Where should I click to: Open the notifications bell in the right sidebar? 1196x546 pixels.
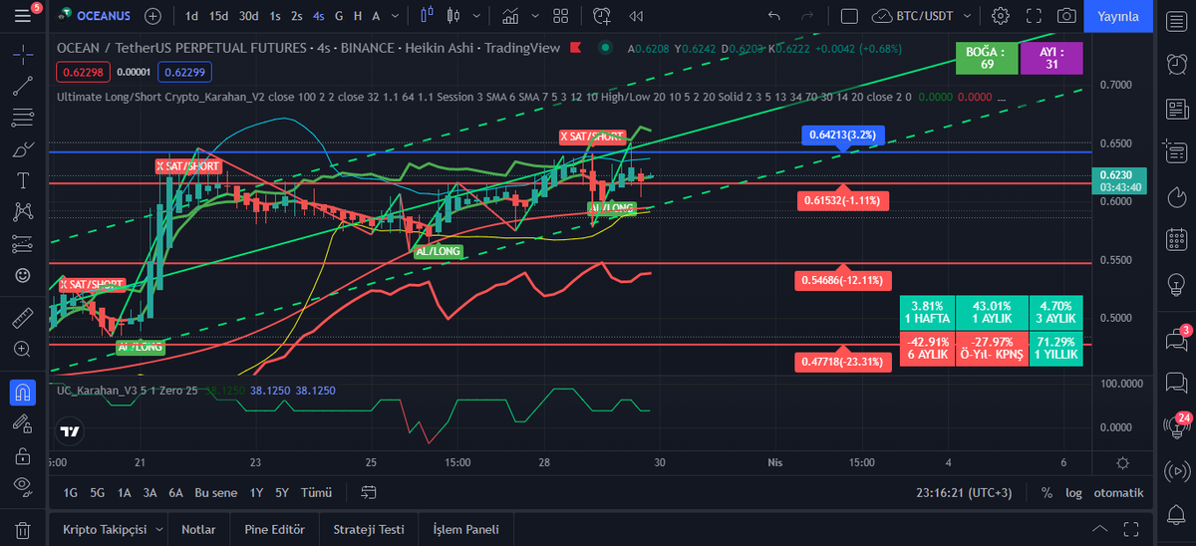(1176, 516)
